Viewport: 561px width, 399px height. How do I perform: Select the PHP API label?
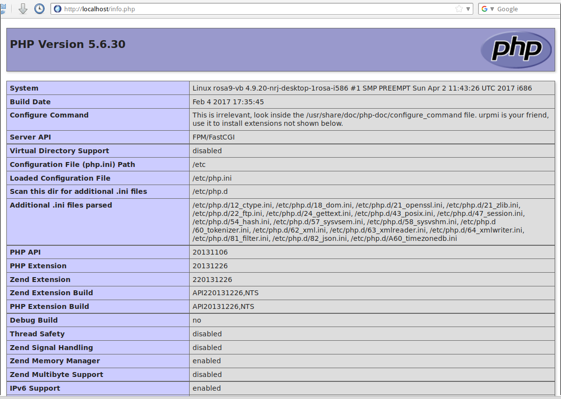[x=25, y=253]
